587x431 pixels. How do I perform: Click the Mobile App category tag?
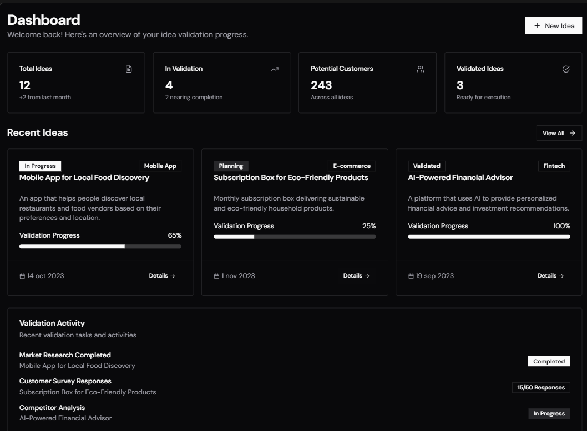coord(160,166)
